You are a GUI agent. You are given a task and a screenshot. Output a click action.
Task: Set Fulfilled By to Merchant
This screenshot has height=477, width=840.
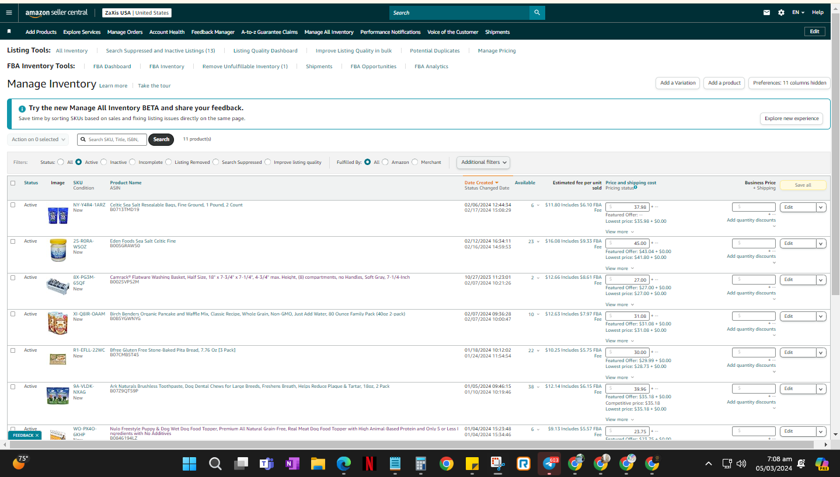[x=415, y=162]
